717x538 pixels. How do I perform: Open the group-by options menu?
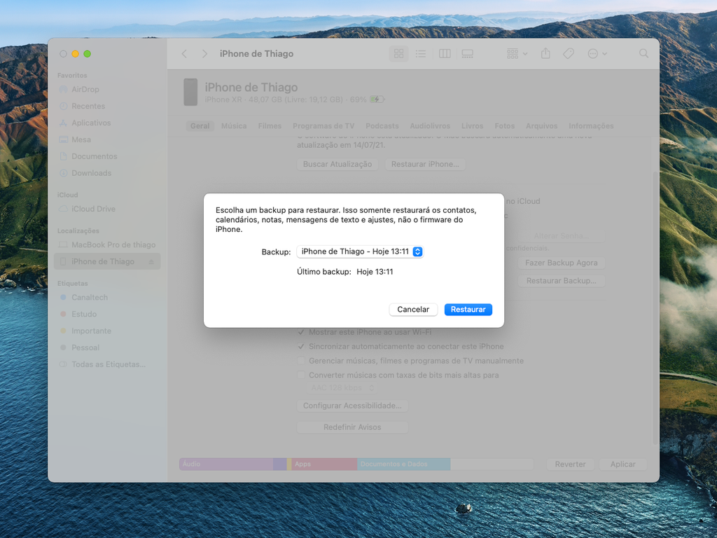tap(517, 53)
